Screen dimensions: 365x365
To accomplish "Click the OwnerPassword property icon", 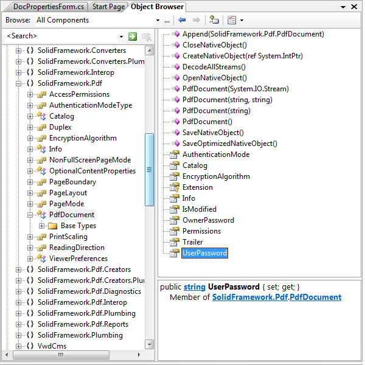I will tap(175, 220).
